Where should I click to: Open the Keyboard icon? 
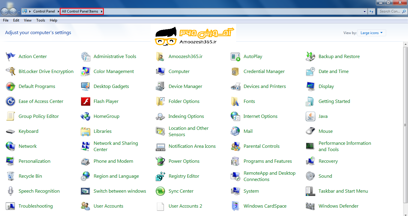(x=10, y=131)
